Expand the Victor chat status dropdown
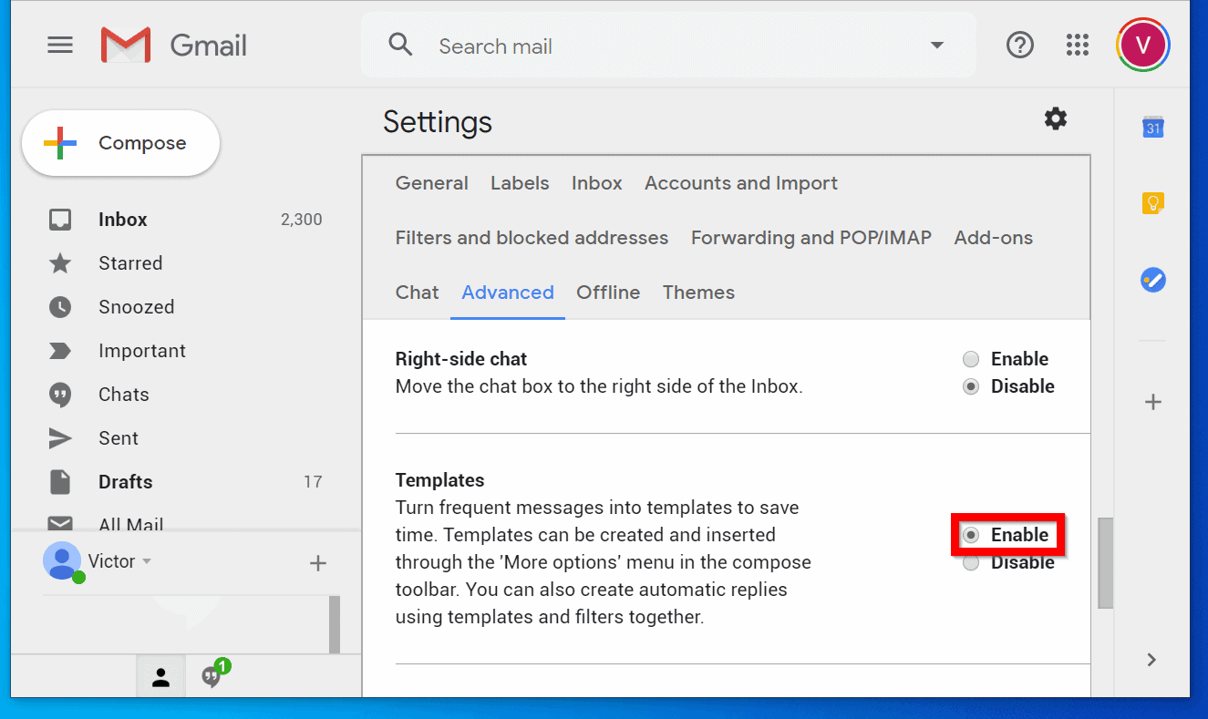 (x=147, y=561)
